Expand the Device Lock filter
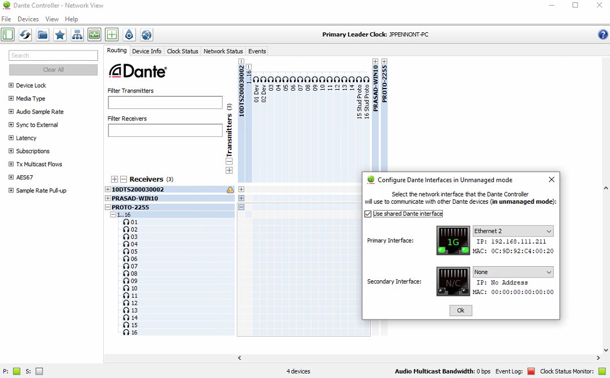The image size is (610, 378). click(x=11, y=85)
